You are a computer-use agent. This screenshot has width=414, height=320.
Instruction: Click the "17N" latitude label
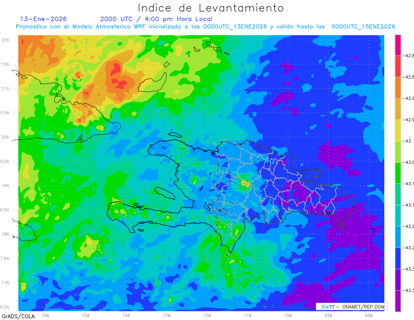(x=6, y=283)
